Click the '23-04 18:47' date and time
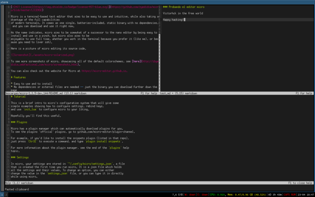The height and width of the screenshot is (197, 315). coord(306,195)
